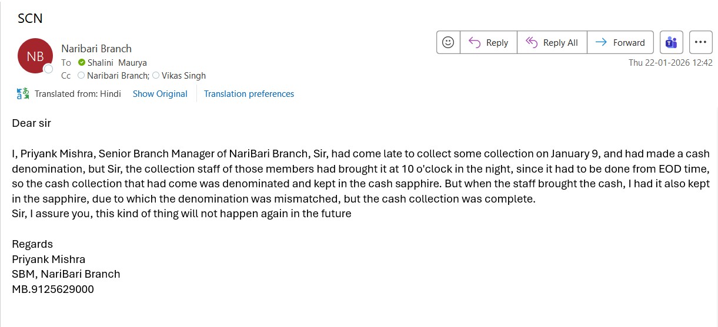Select Vikas Singh in Cc line
This screenshot has width=718, height=327.
(183, 76)
